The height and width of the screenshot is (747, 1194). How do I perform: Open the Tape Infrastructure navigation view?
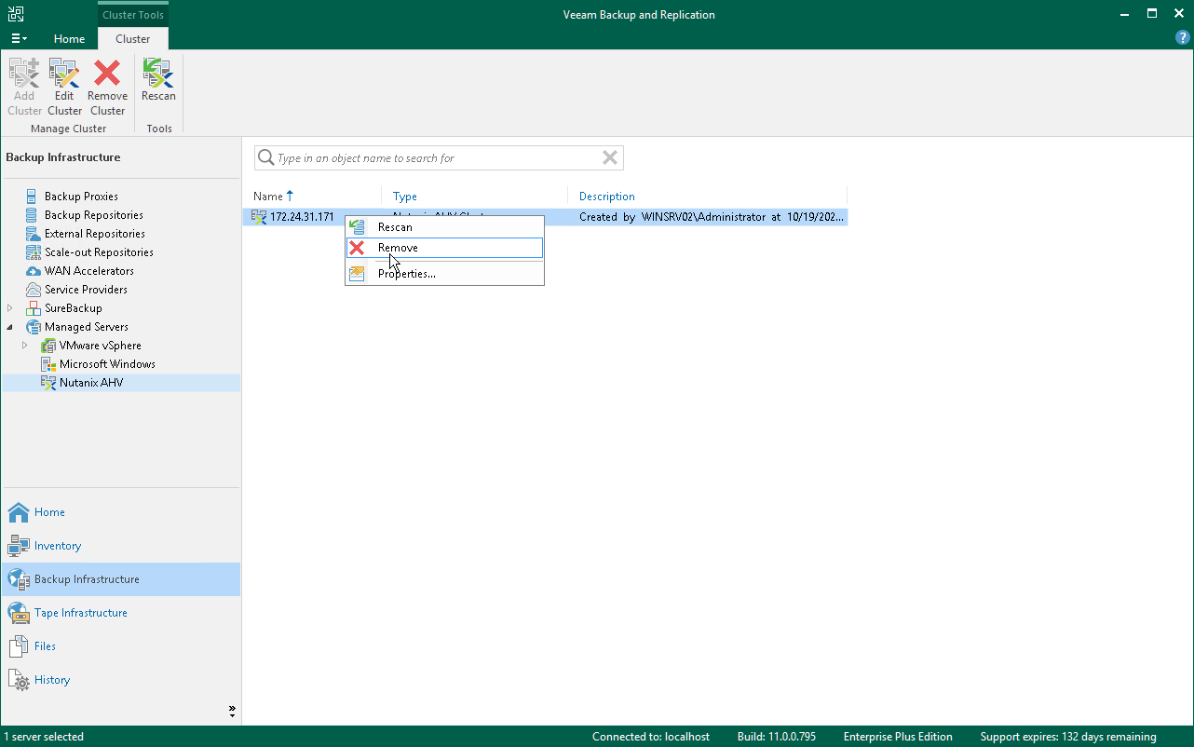coord(121,613)
